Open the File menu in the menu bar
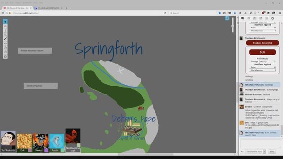The height and width of the screenshot is (159, 283). pos(2,3)
